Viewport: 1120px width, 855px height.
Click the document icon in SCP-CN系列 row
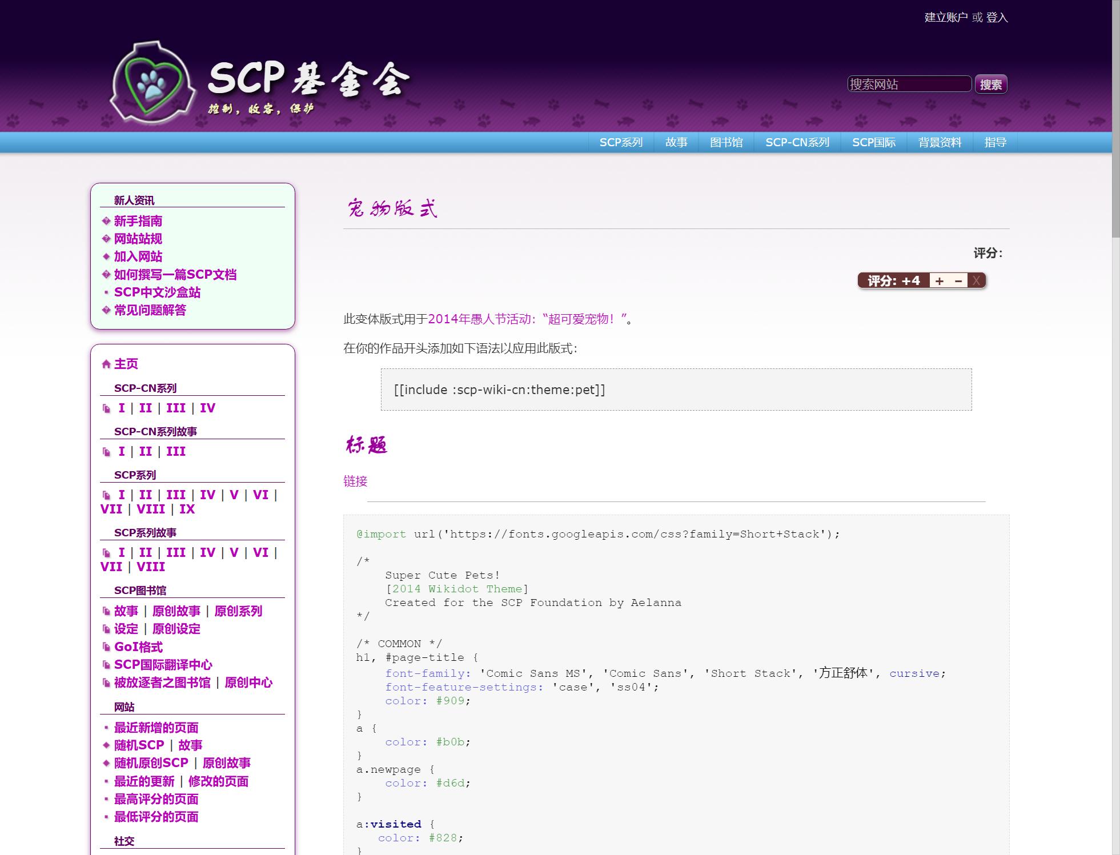(106, 408)
